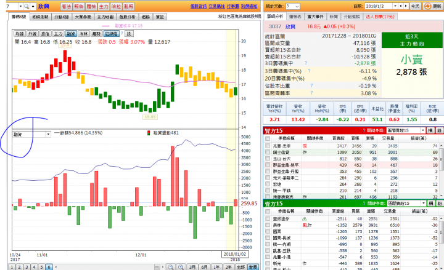Image resolution: width=444 pixels, height=270 pixels.
Task: Open the 到價通知 link
Action: [x=249, y=6]
